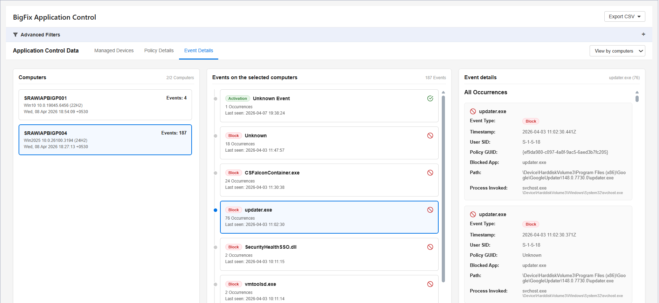Image resolution: width=659 pixels, height=303 pixels.
Task: Click the updater.exe (76) label
Action: pyautogui.click(x=624, y=78)
